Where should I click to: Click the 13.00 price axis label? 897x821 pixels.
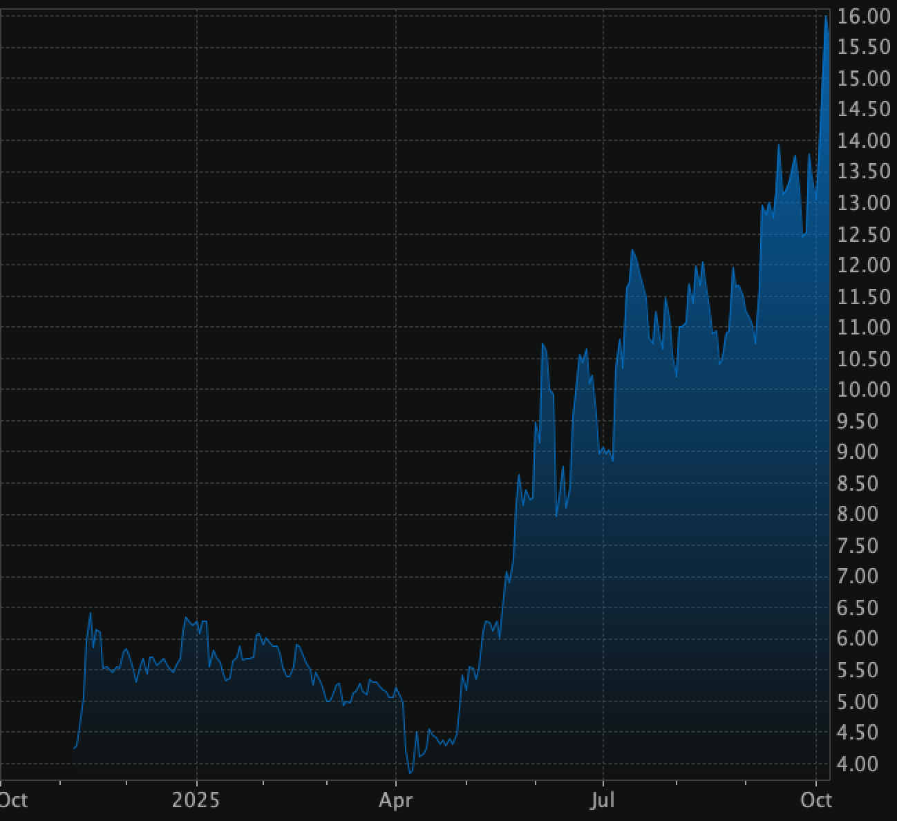point(864,203)
